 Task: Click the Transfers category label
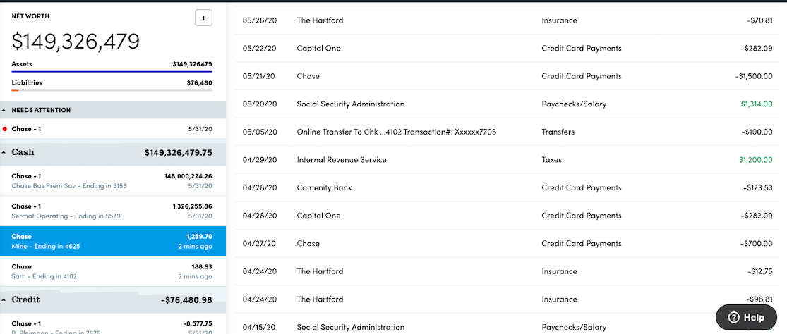click(x=558, y=132)
